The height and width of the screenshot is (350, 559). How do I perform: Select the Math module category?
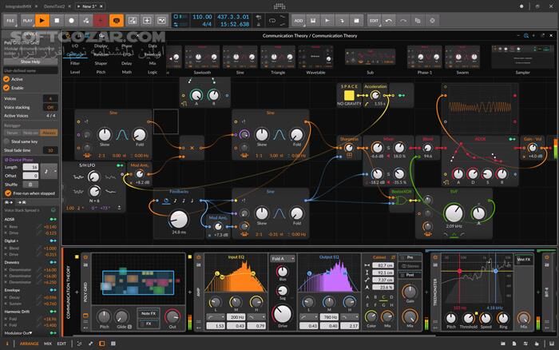pyautogui.click(x=127, y=72)
